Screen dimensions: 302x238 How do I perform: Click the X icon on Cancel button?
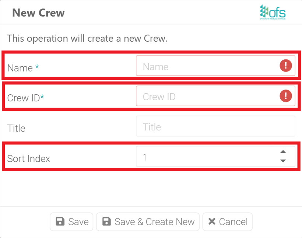click(212, 221)
